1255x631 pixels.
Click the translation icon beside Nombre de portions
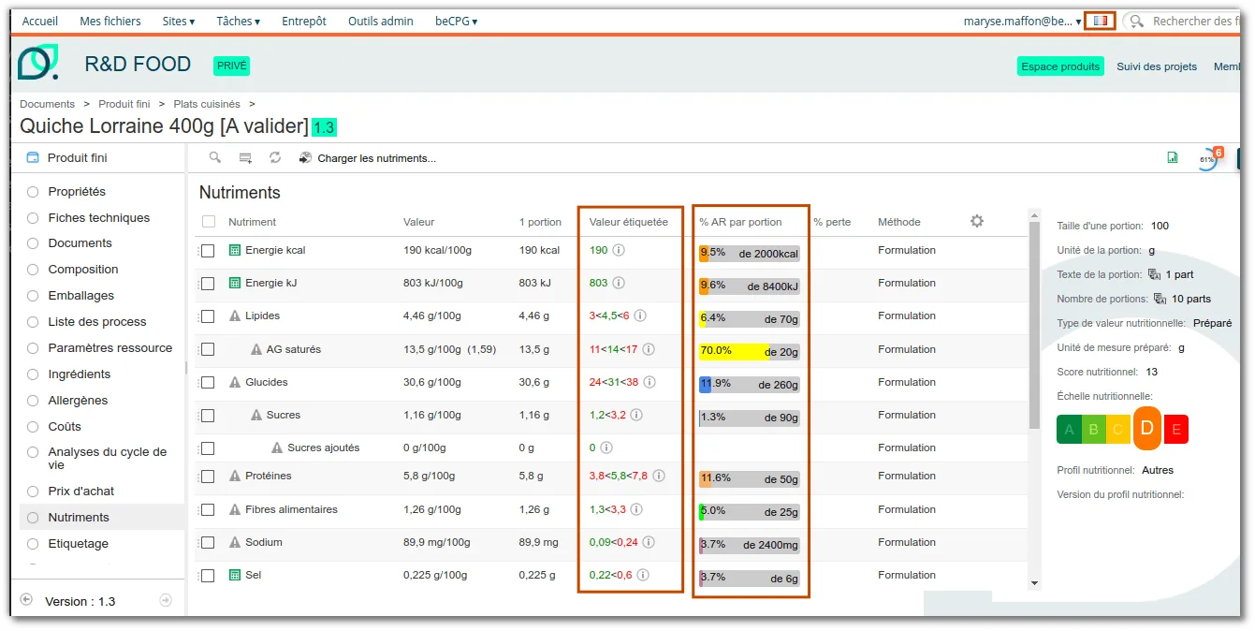click(x=1160, y=299)
